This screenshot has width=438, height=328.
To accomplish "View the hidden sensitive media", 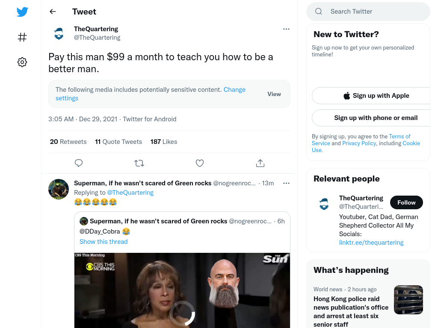I will pyautogui.click(x=274, y=94).
